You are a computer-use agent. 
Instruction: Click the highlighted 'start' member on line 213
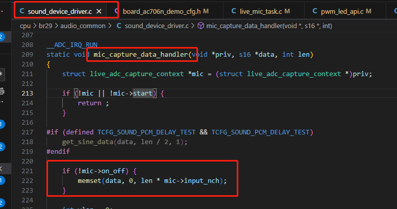point(142,94)
